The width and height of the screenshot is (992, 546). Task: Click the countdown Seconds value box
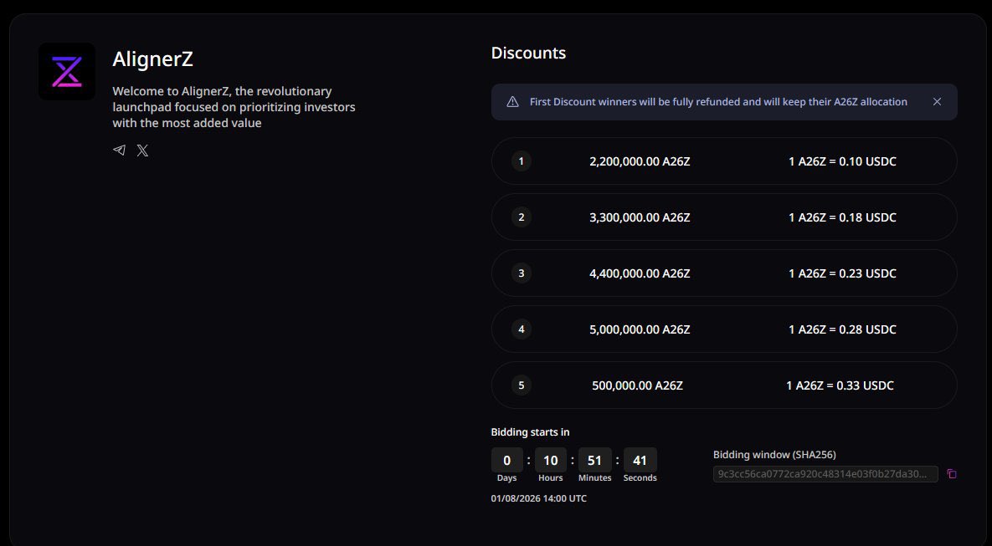click(x=640, y=460)
